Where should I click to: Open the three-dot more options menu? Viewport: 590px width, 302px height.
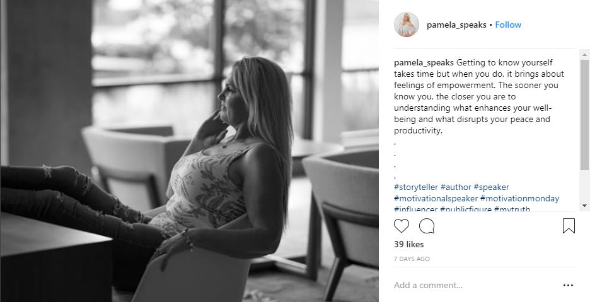pos(568,286)
